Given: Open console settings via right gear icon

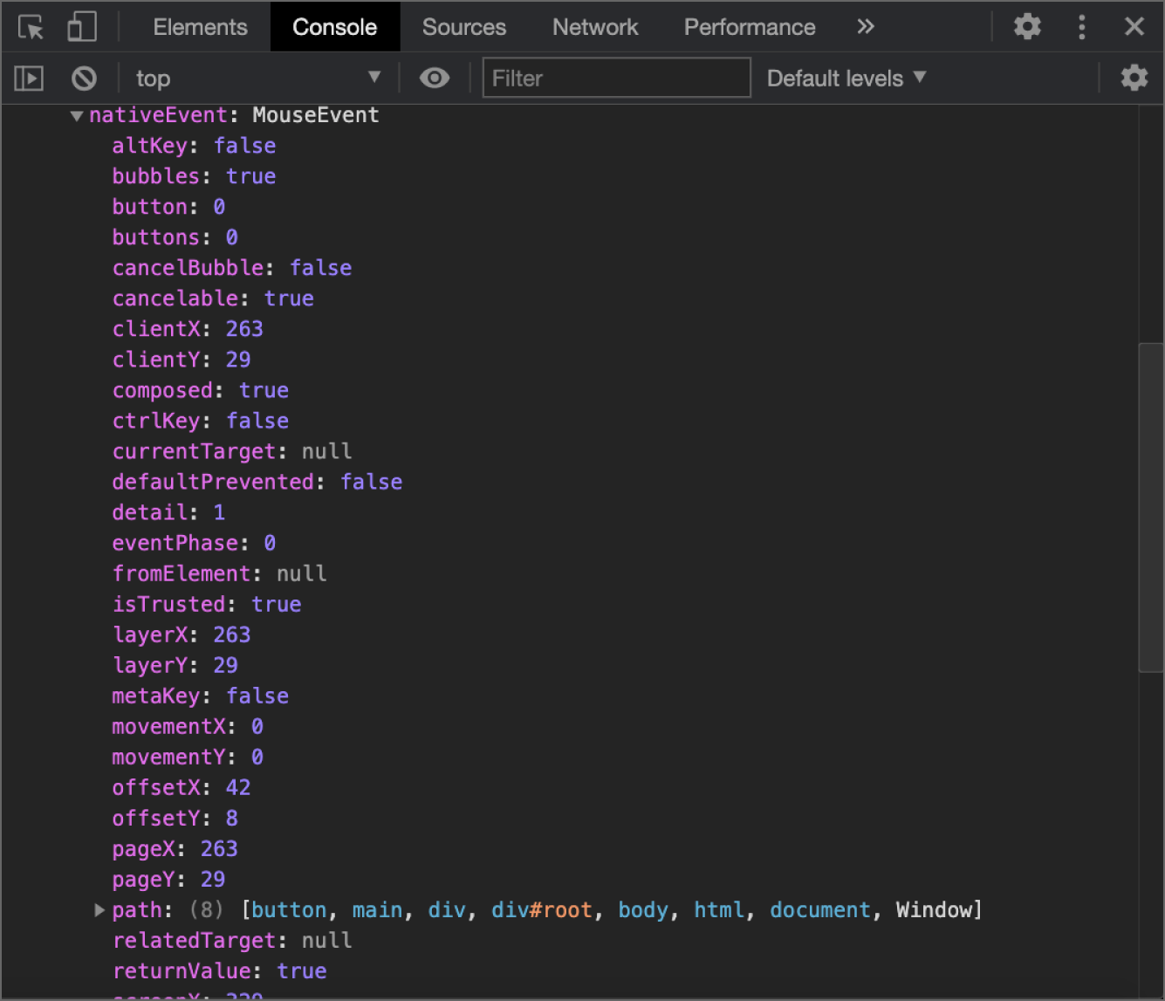Looking at the screenshot, I should click(x=1134, y=78).
